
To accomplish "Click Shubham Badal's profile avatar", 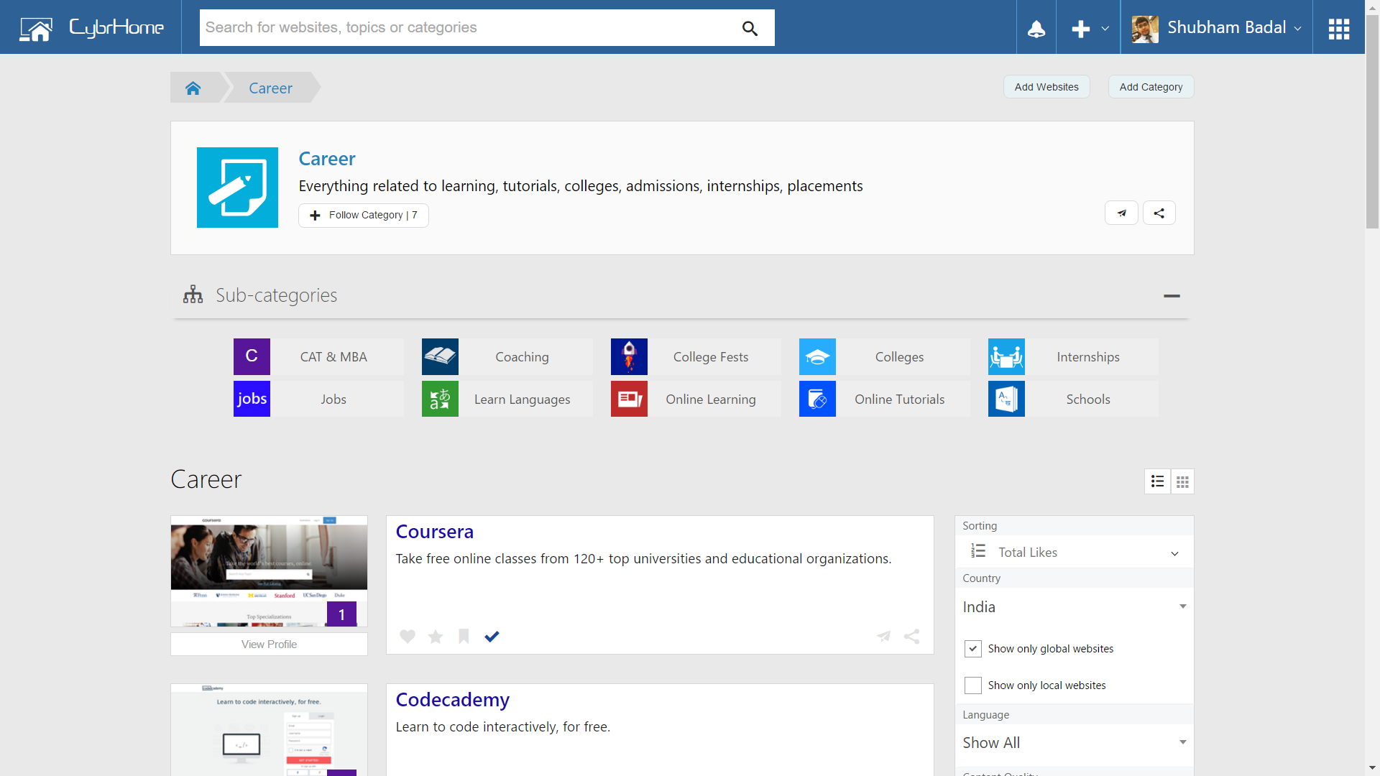I will click(x=1145, y=29).
